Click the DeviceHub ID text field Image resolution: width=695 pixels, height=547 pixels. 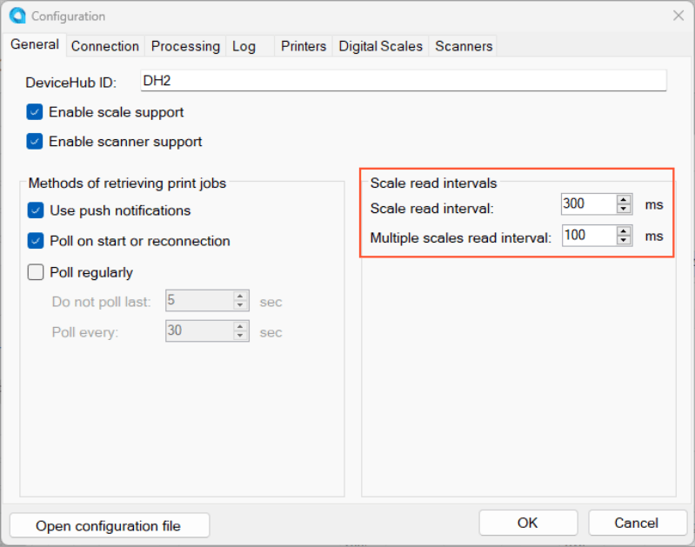pyautogui.click(x=401, y=81)
